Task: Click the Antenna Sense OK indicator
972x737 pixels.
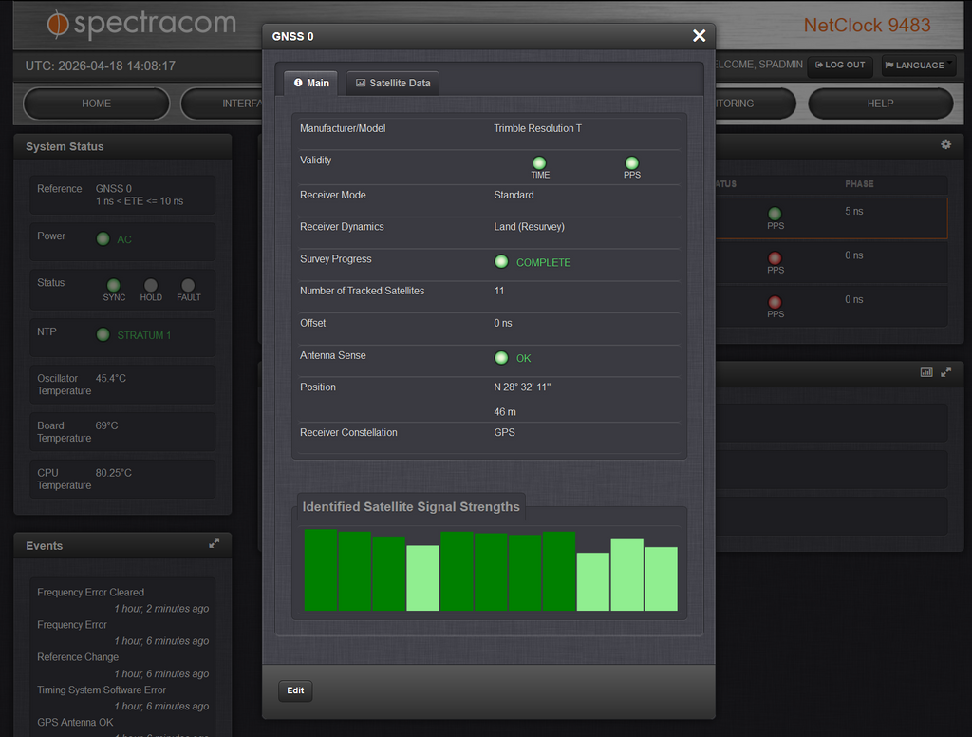Action: [501, 358]
